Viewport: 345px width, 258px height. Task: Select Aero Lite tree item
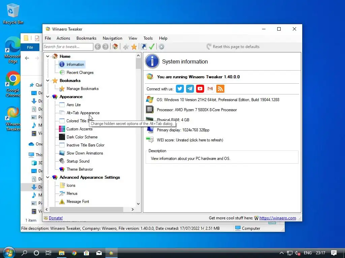(x=73, y=105)
